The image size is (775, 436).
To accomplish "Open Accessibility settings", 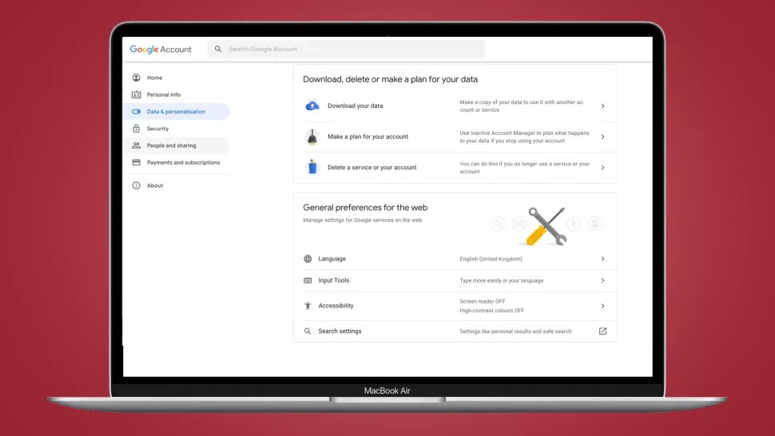I will click(x=455, y=306).
